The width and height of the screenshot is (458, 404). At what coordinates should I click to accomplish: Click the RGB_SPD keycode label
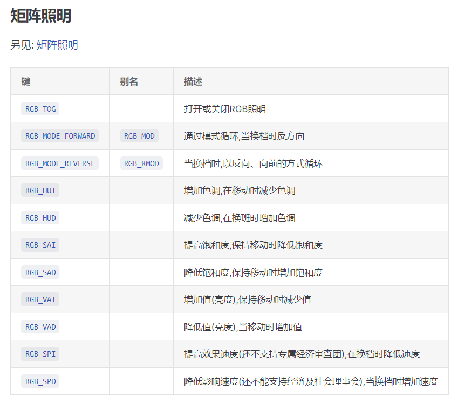click(x=40, y=381)
